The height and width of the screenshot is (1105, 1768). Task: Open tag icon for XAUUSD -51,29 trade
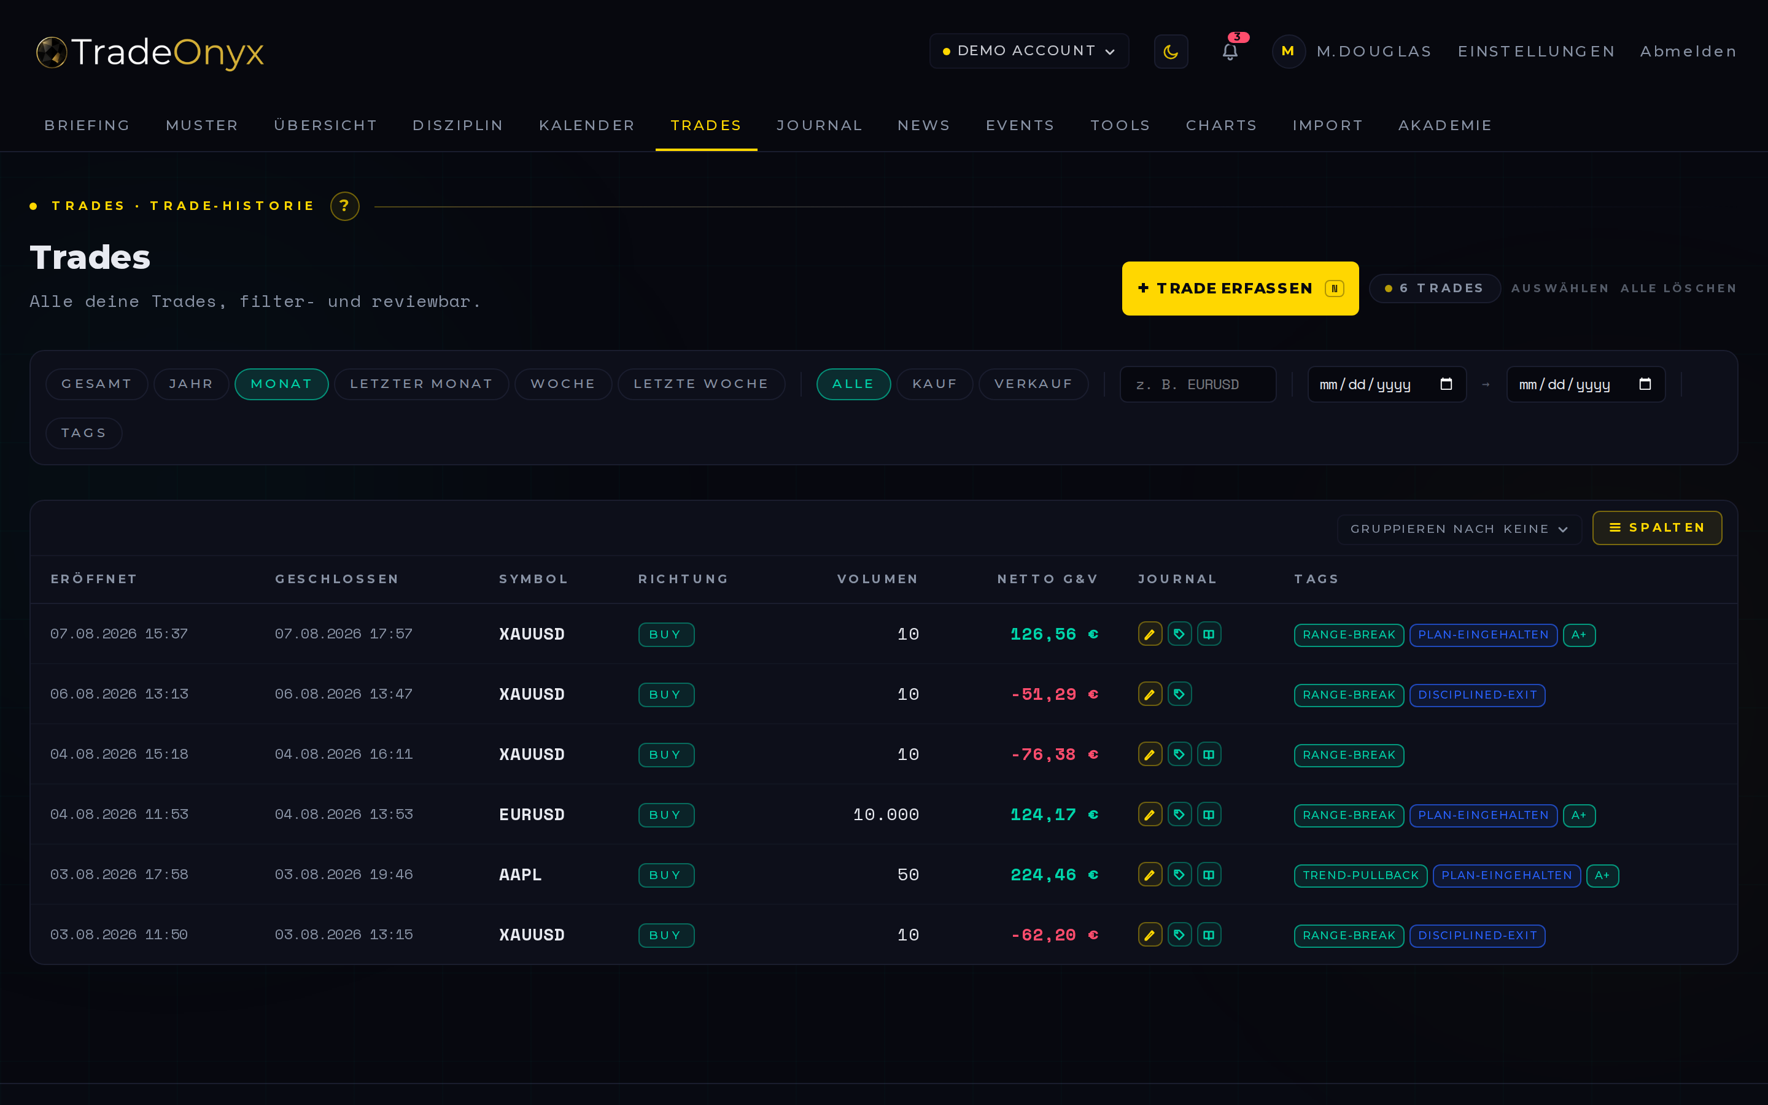1179,694
